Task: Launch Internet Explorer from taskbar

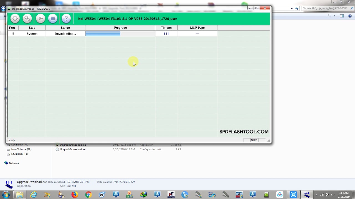Action: click(34, 195)
